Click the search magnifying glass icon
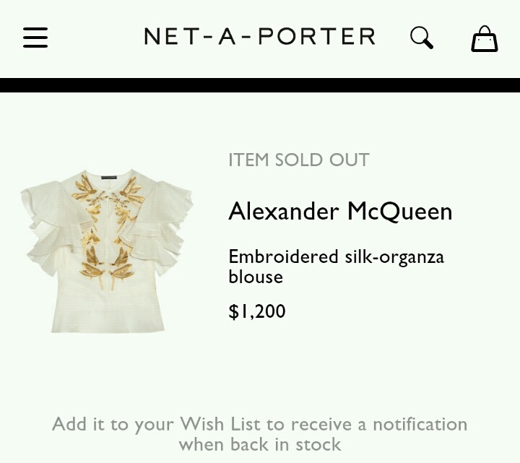 pos(422,38)
